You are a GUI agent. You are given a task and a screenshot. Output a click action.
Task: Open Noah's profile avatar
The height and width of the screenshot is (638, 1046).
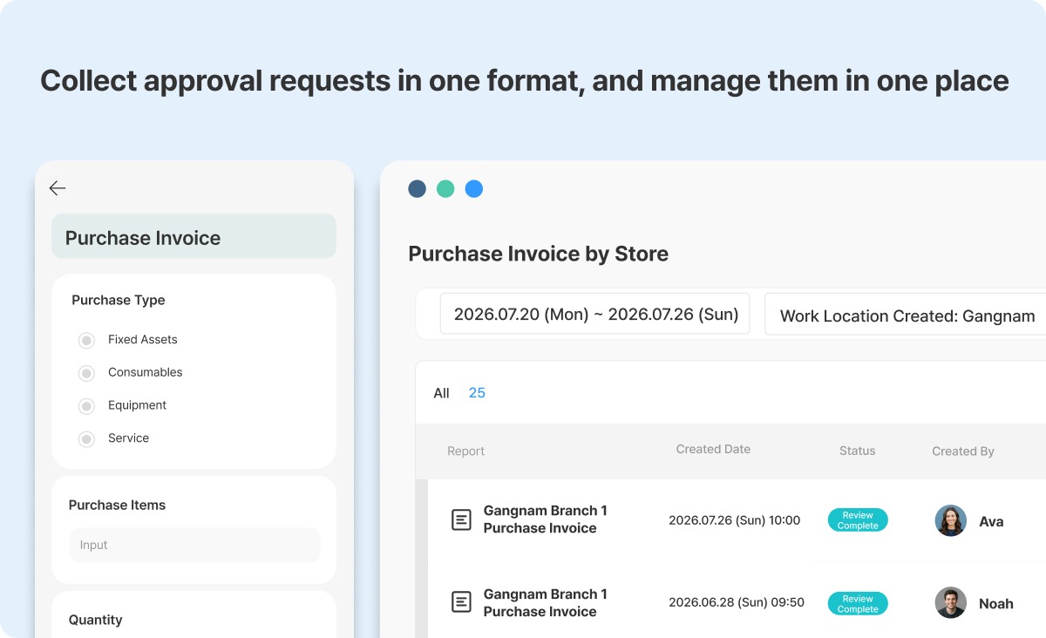(950, 602)
